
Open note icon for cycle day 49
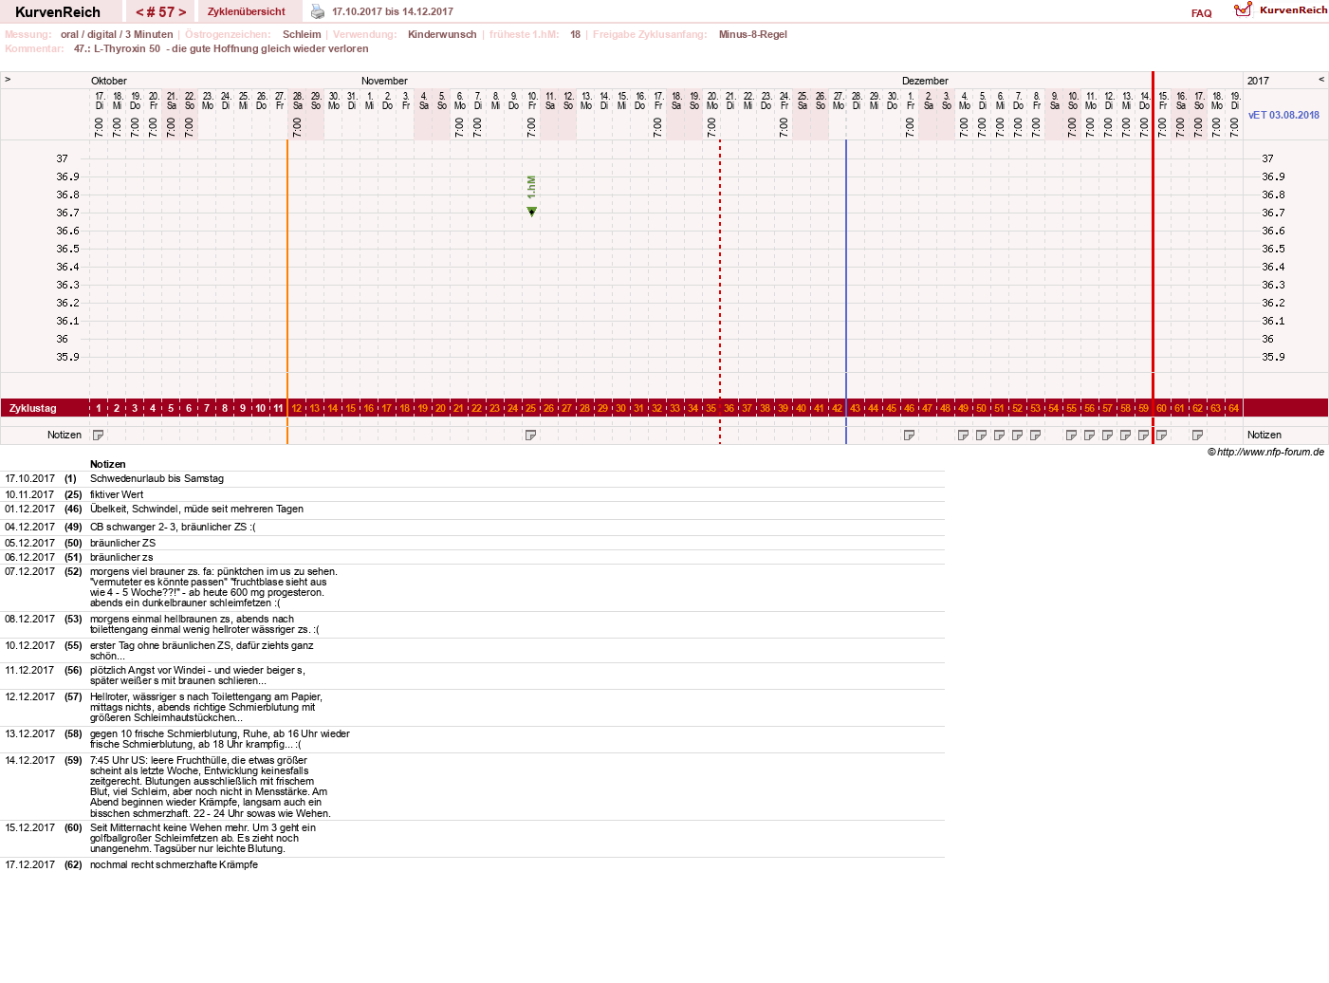964,436
